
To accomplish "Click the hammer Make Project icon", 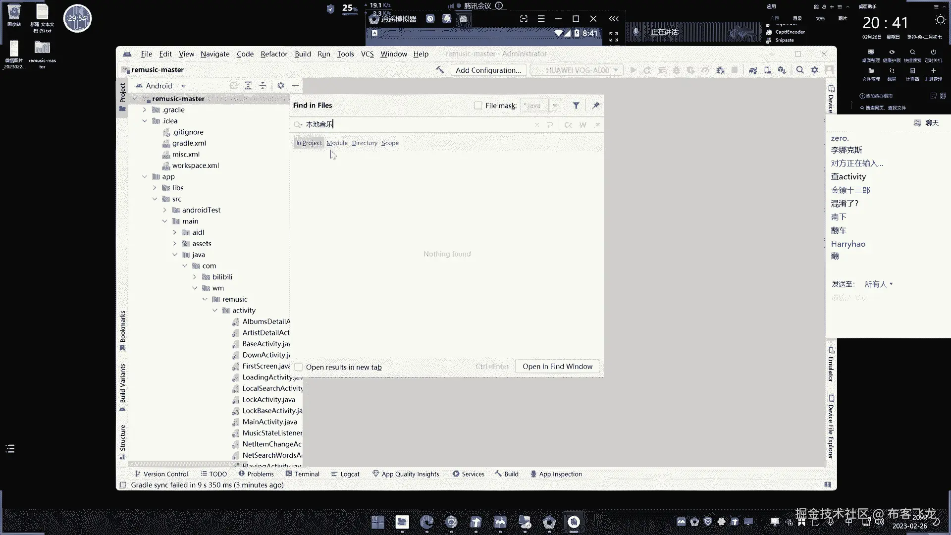I will [x=439, y=70].
